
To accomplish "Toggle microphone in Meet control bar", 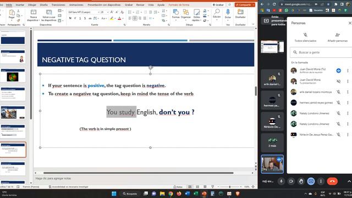I will point(281,181).
